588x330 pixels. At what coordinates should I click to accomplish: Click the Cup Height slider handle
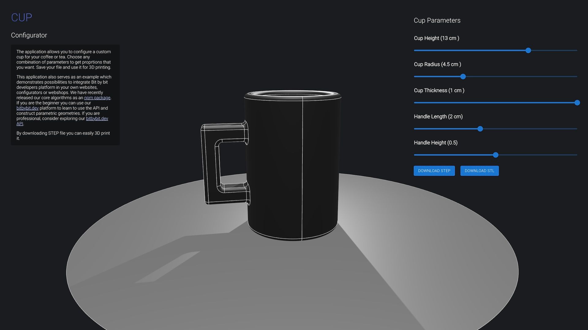528,50
